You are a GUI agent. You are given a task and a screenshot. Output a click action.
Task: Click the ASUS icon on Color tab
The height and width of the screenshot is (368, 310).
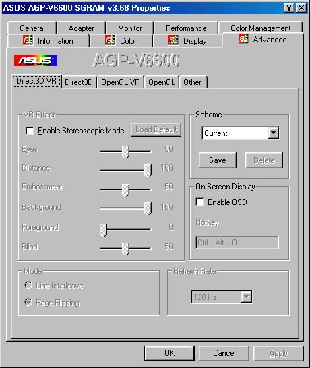(x=110, y=40)
